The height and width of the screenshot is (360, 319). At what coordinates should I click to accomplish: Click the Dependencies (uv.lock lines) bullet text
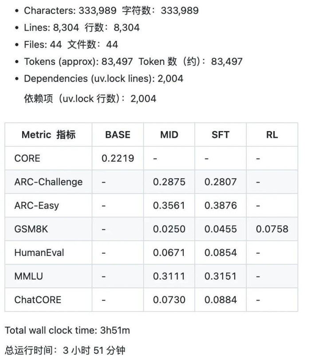[x=103, y=79]
